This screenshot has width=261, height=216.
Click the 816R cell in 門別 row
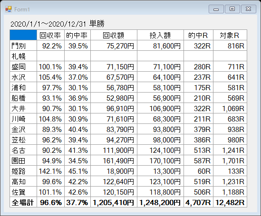(x=230, y=46)
